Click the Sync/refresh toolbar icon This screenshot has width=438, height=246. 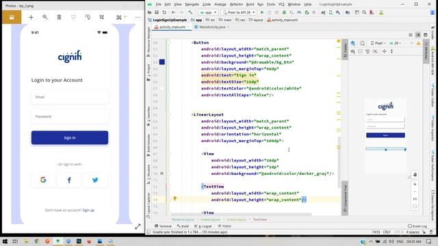point(164,12)
